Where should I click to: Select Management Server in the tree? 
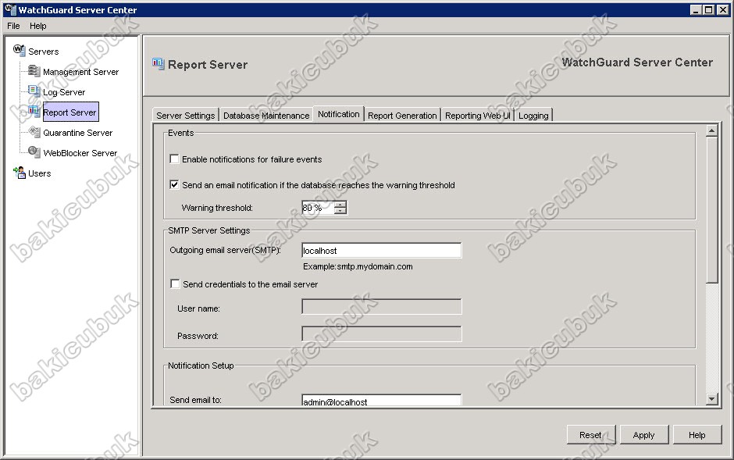[80, 72]
